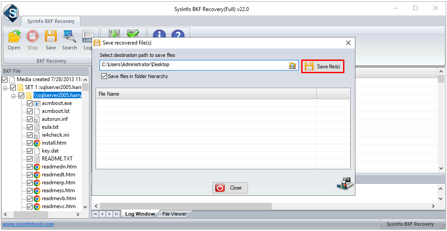Image resolution: width=447 pixels, height=231 pixels.
Task: Click last-tab navigation arrow near Log Window
Action: [116, 214]
